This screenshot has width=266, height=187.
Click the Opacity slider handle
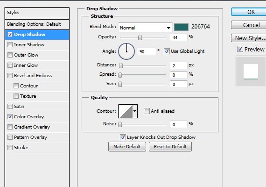tap(140, 37)
